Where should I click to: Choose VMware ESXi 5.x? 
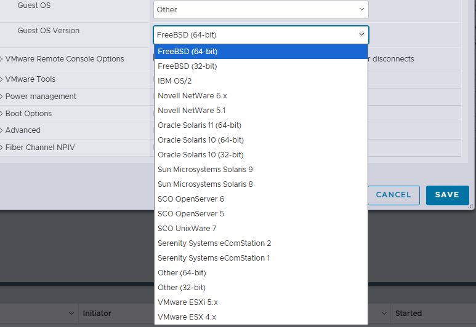[x=261, y=302]
